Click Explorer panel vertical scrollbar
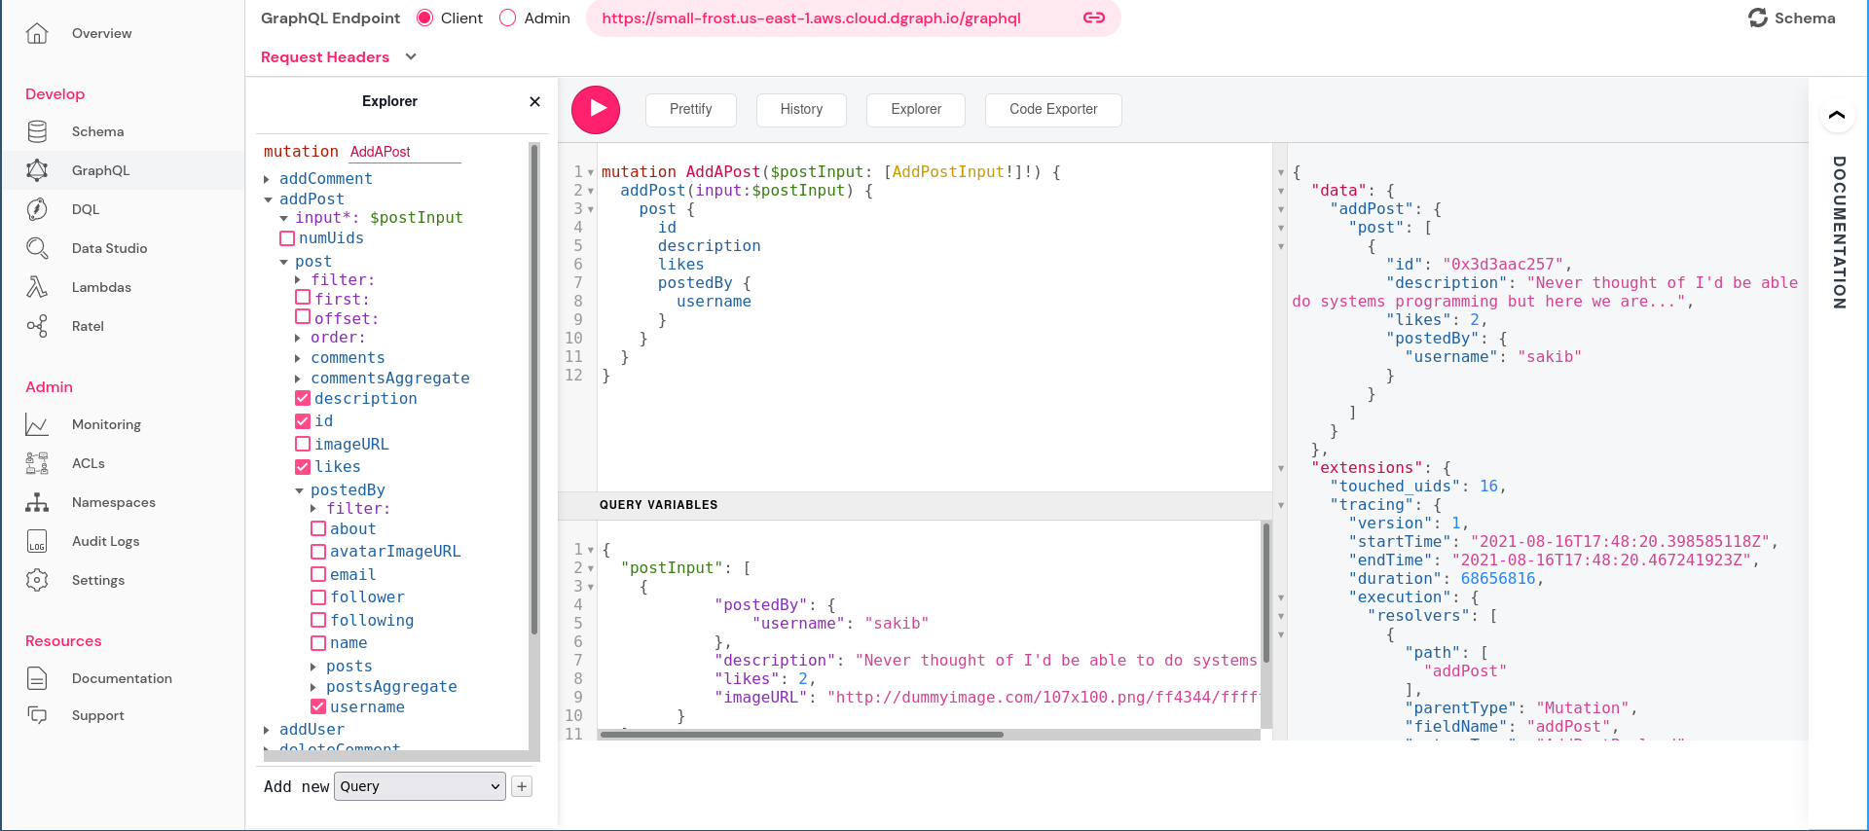1869x831 pixels. 534,389
